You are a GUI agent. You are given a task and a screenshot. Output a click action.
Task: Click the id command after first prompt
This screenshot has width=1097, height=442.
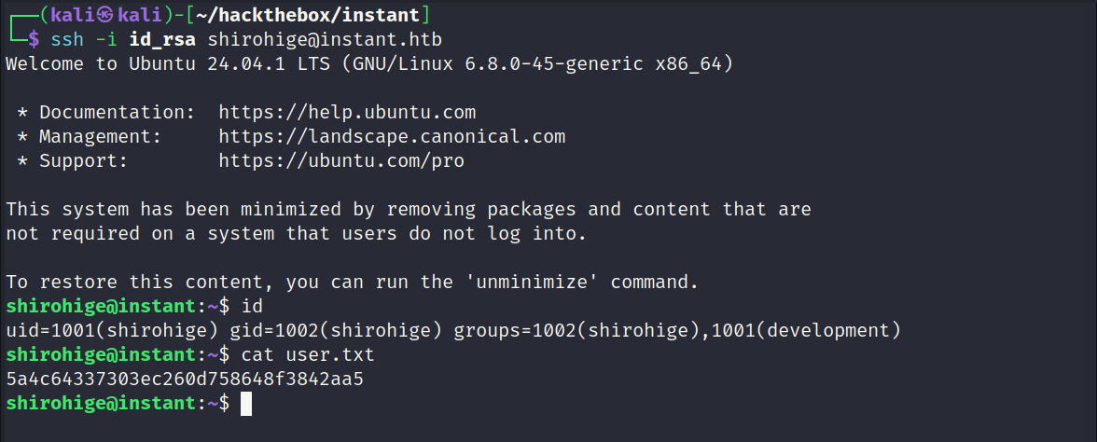(x=252, y=306)
